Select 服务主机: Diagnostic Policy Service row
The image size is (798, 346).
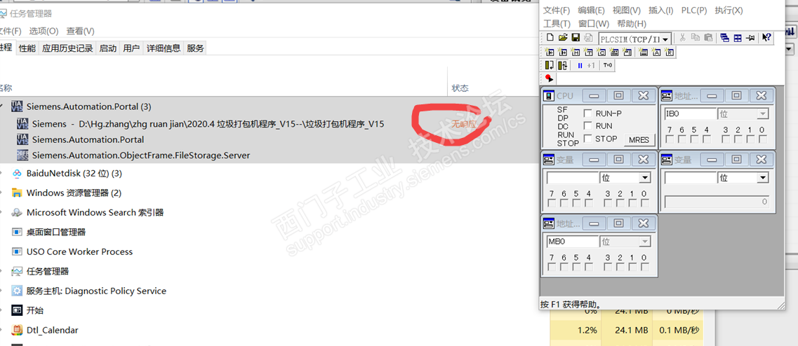tap(270, 291)
